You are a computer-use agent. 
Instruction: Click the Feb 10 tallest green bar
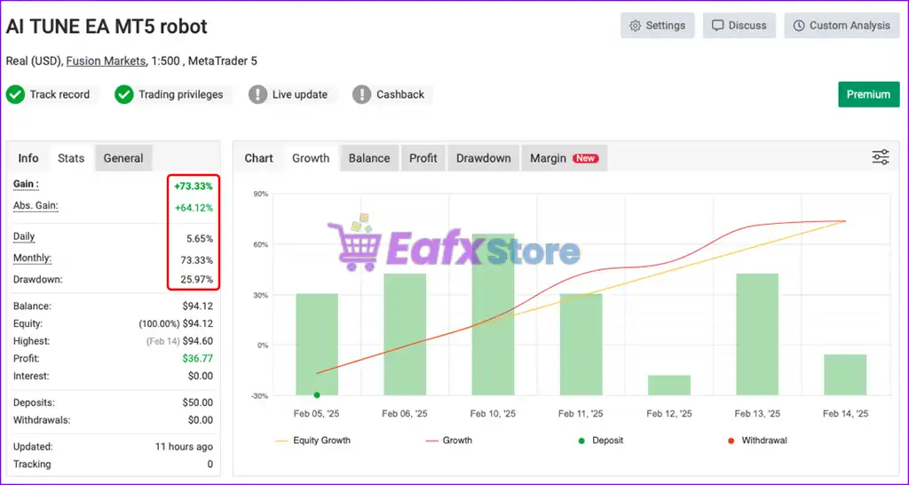pyautogui.click(x=494, y=314)
